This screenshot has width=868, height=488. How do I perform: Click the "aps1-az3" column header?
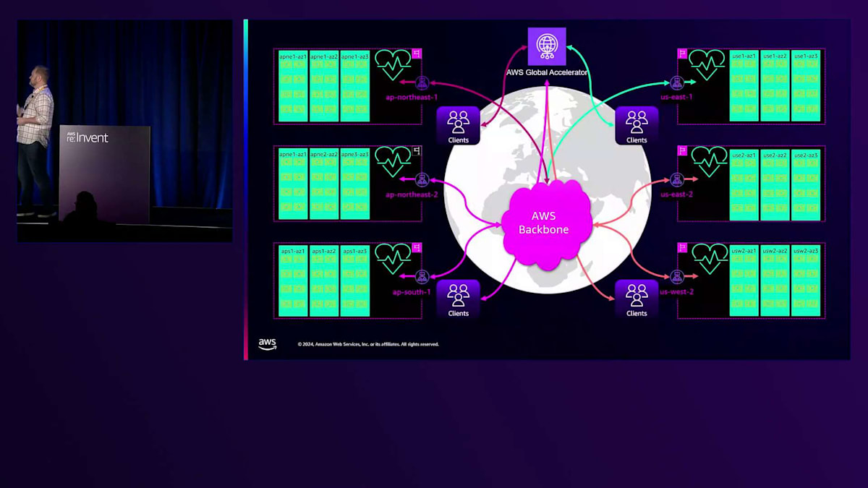(x=355, y=251)
